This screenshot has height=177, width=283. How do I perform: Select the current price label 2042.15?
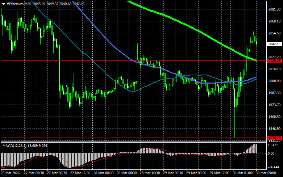(275, 44)
